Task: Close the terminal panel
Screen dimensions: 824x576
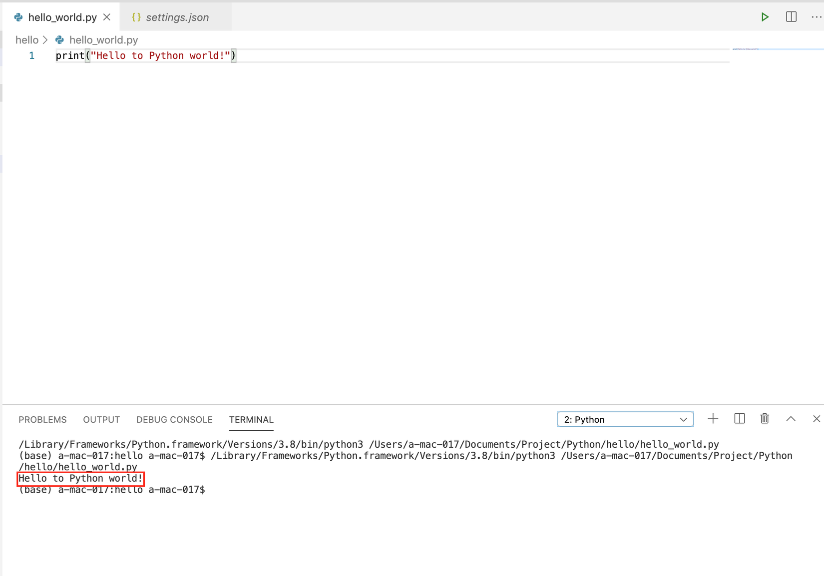Action: click(817, 419)
